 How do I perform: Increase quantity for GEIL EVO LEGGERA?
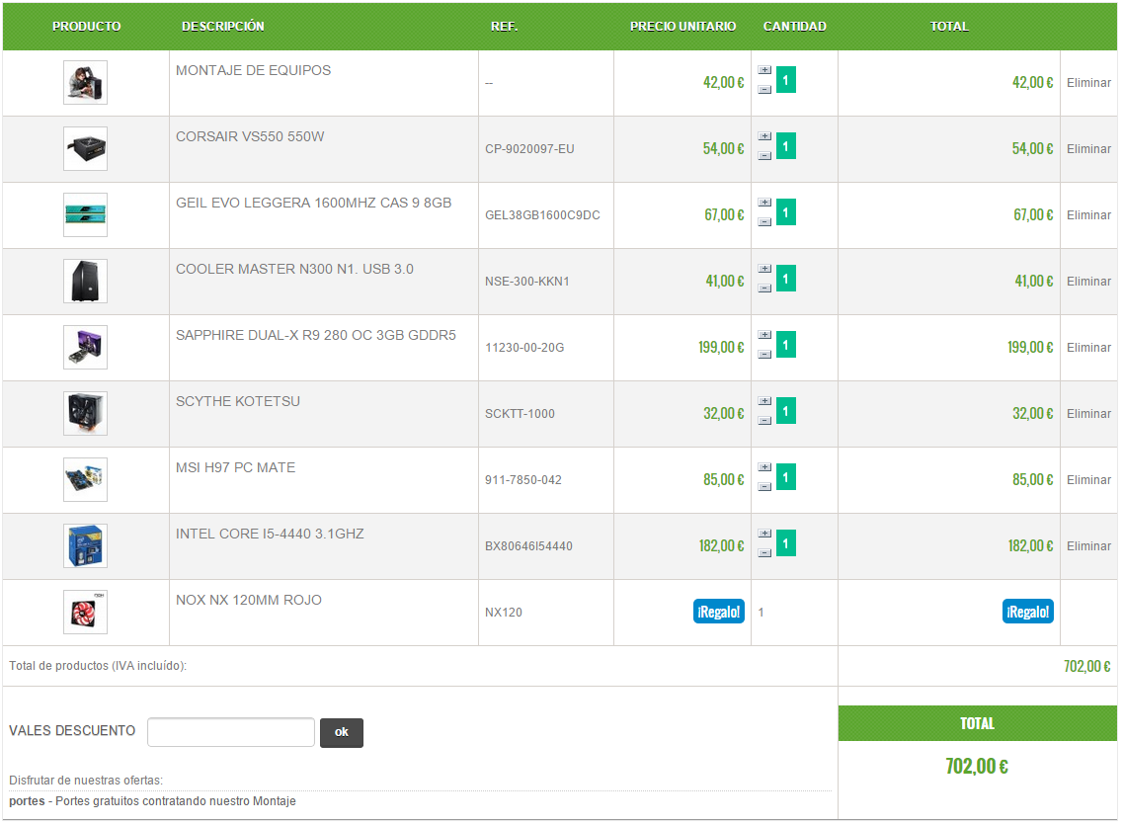click(764, 203)
